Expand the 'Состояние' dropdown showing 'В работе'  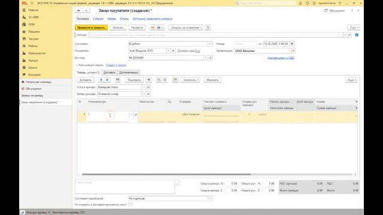[x=210, y=44]
